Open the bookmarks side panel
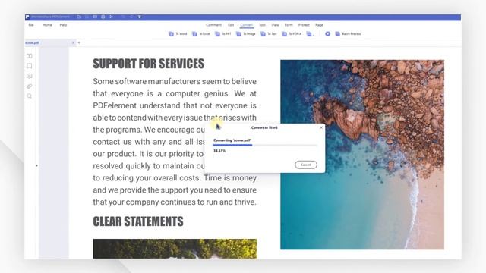Image resolution: width=486 pixels, height=273 pixels. click(30, 66)
